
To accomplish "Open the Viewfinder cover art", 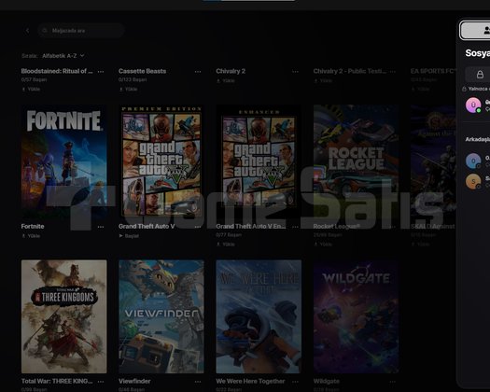I will click(x=161, y=316).
